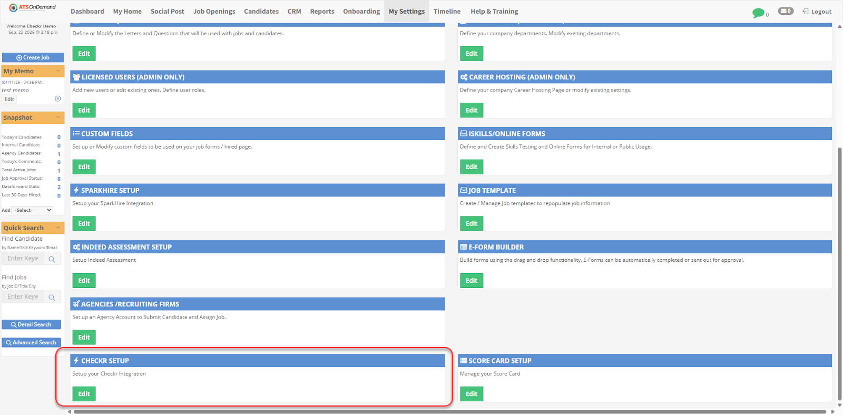This screenshot has width=843, height=415.
Task: Click the Find Candidate search magnifier icon
Action: [x=52, y=259]
